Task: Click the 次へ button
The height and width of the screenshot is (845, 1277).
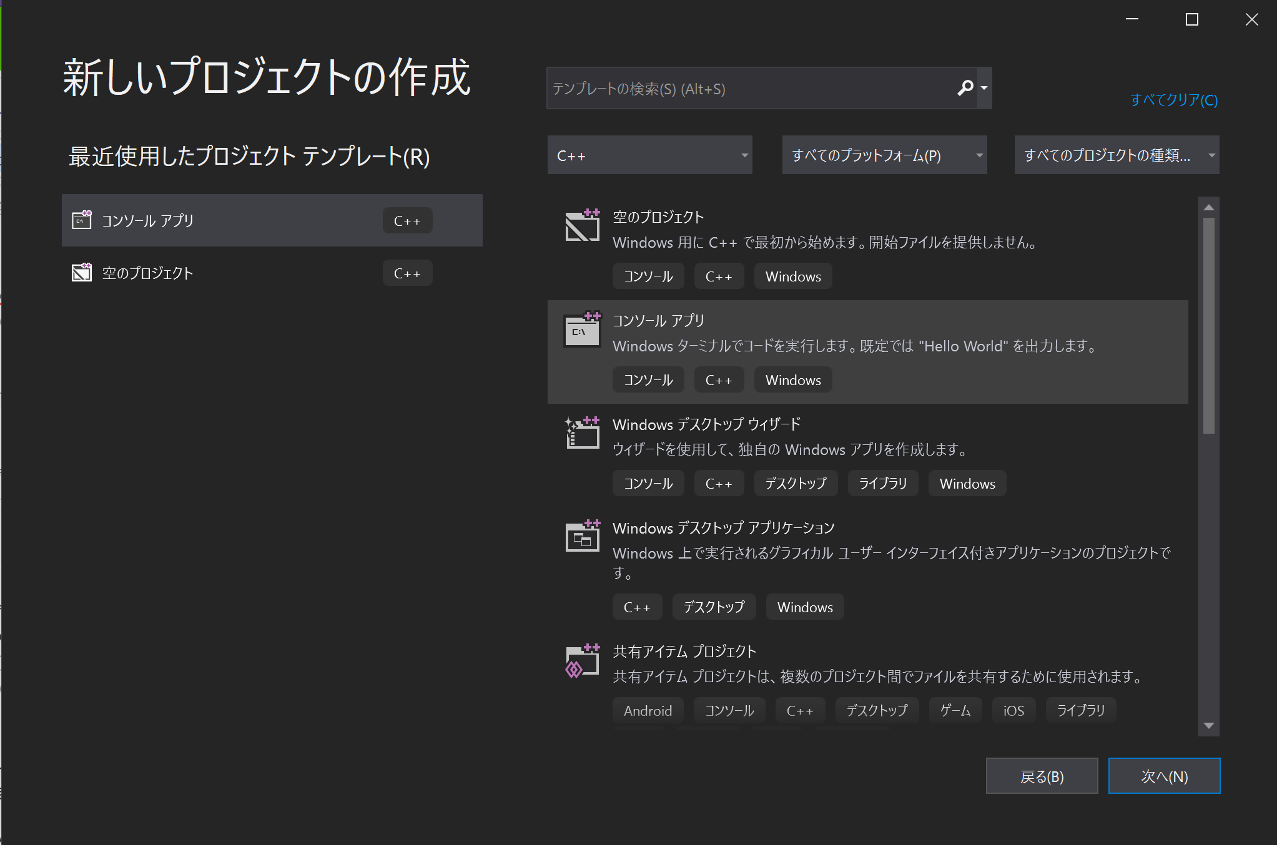Action: pos(1164,776)
